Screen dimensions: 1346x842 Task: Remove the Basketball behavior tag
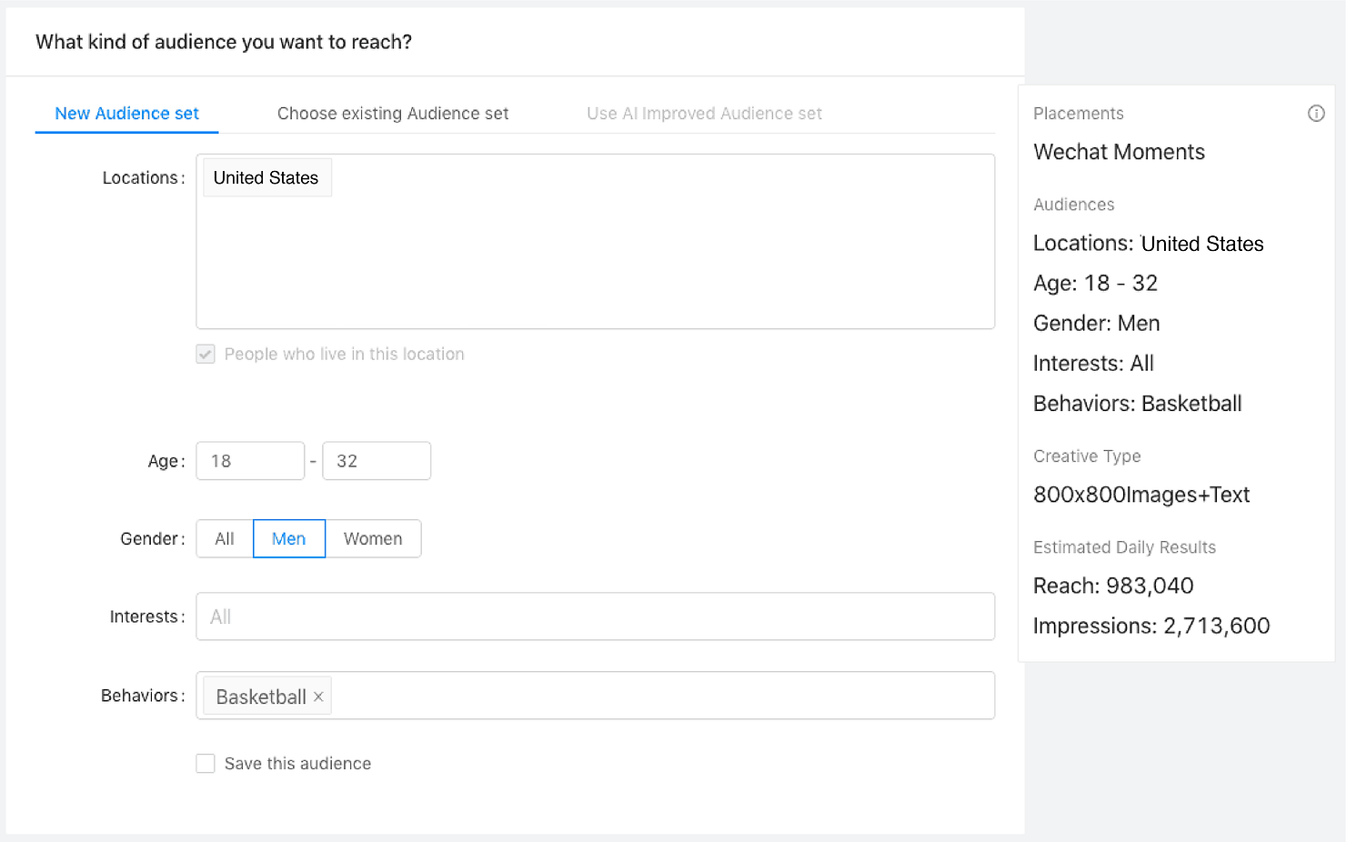coord(318,696)
